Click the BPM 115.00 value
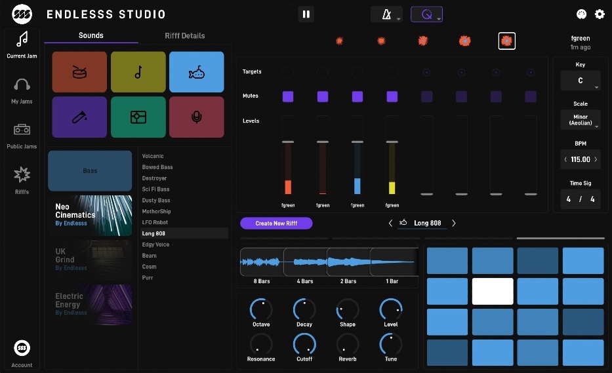 click(581, 159)
